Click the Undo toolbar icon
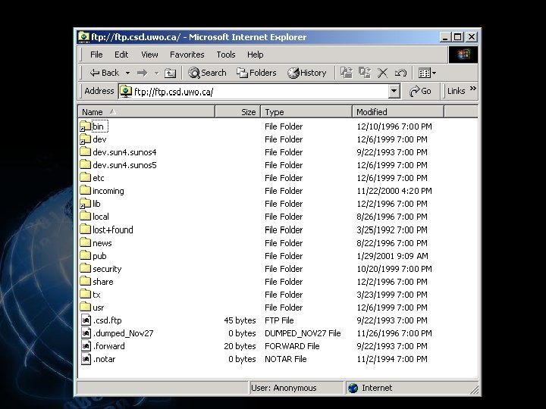The height and width of the screenshot is (409, 546). point(400,73)
